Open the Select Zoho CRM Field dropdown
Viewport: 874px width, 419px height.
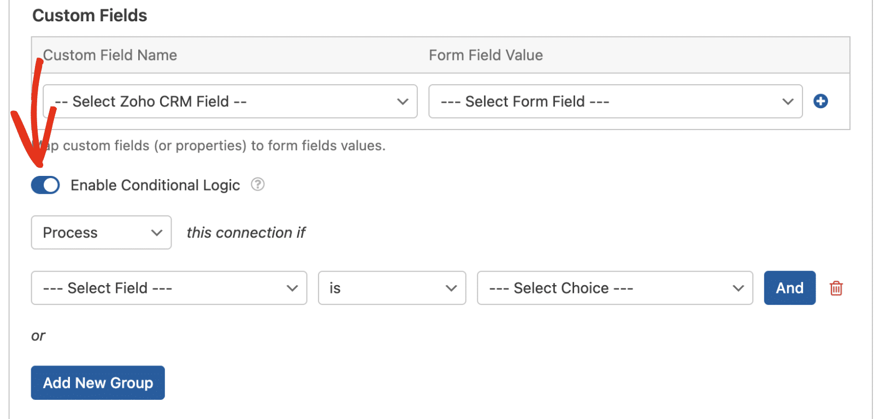pos(230,101)
